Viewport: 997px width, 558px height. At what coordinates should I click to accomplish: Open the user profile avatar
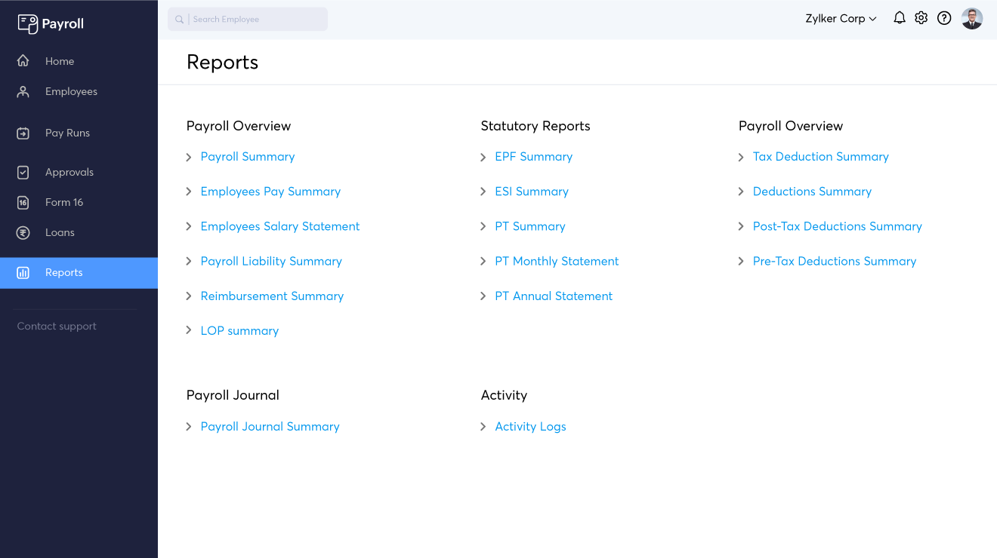pos(971,19)
